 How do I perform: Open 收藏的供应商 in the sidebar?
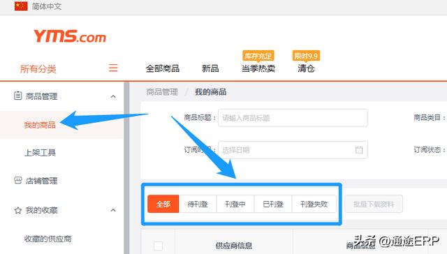coord(47,239)
